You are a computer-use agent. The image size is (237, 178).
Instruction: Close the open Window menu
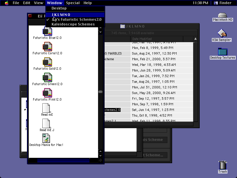55,3
